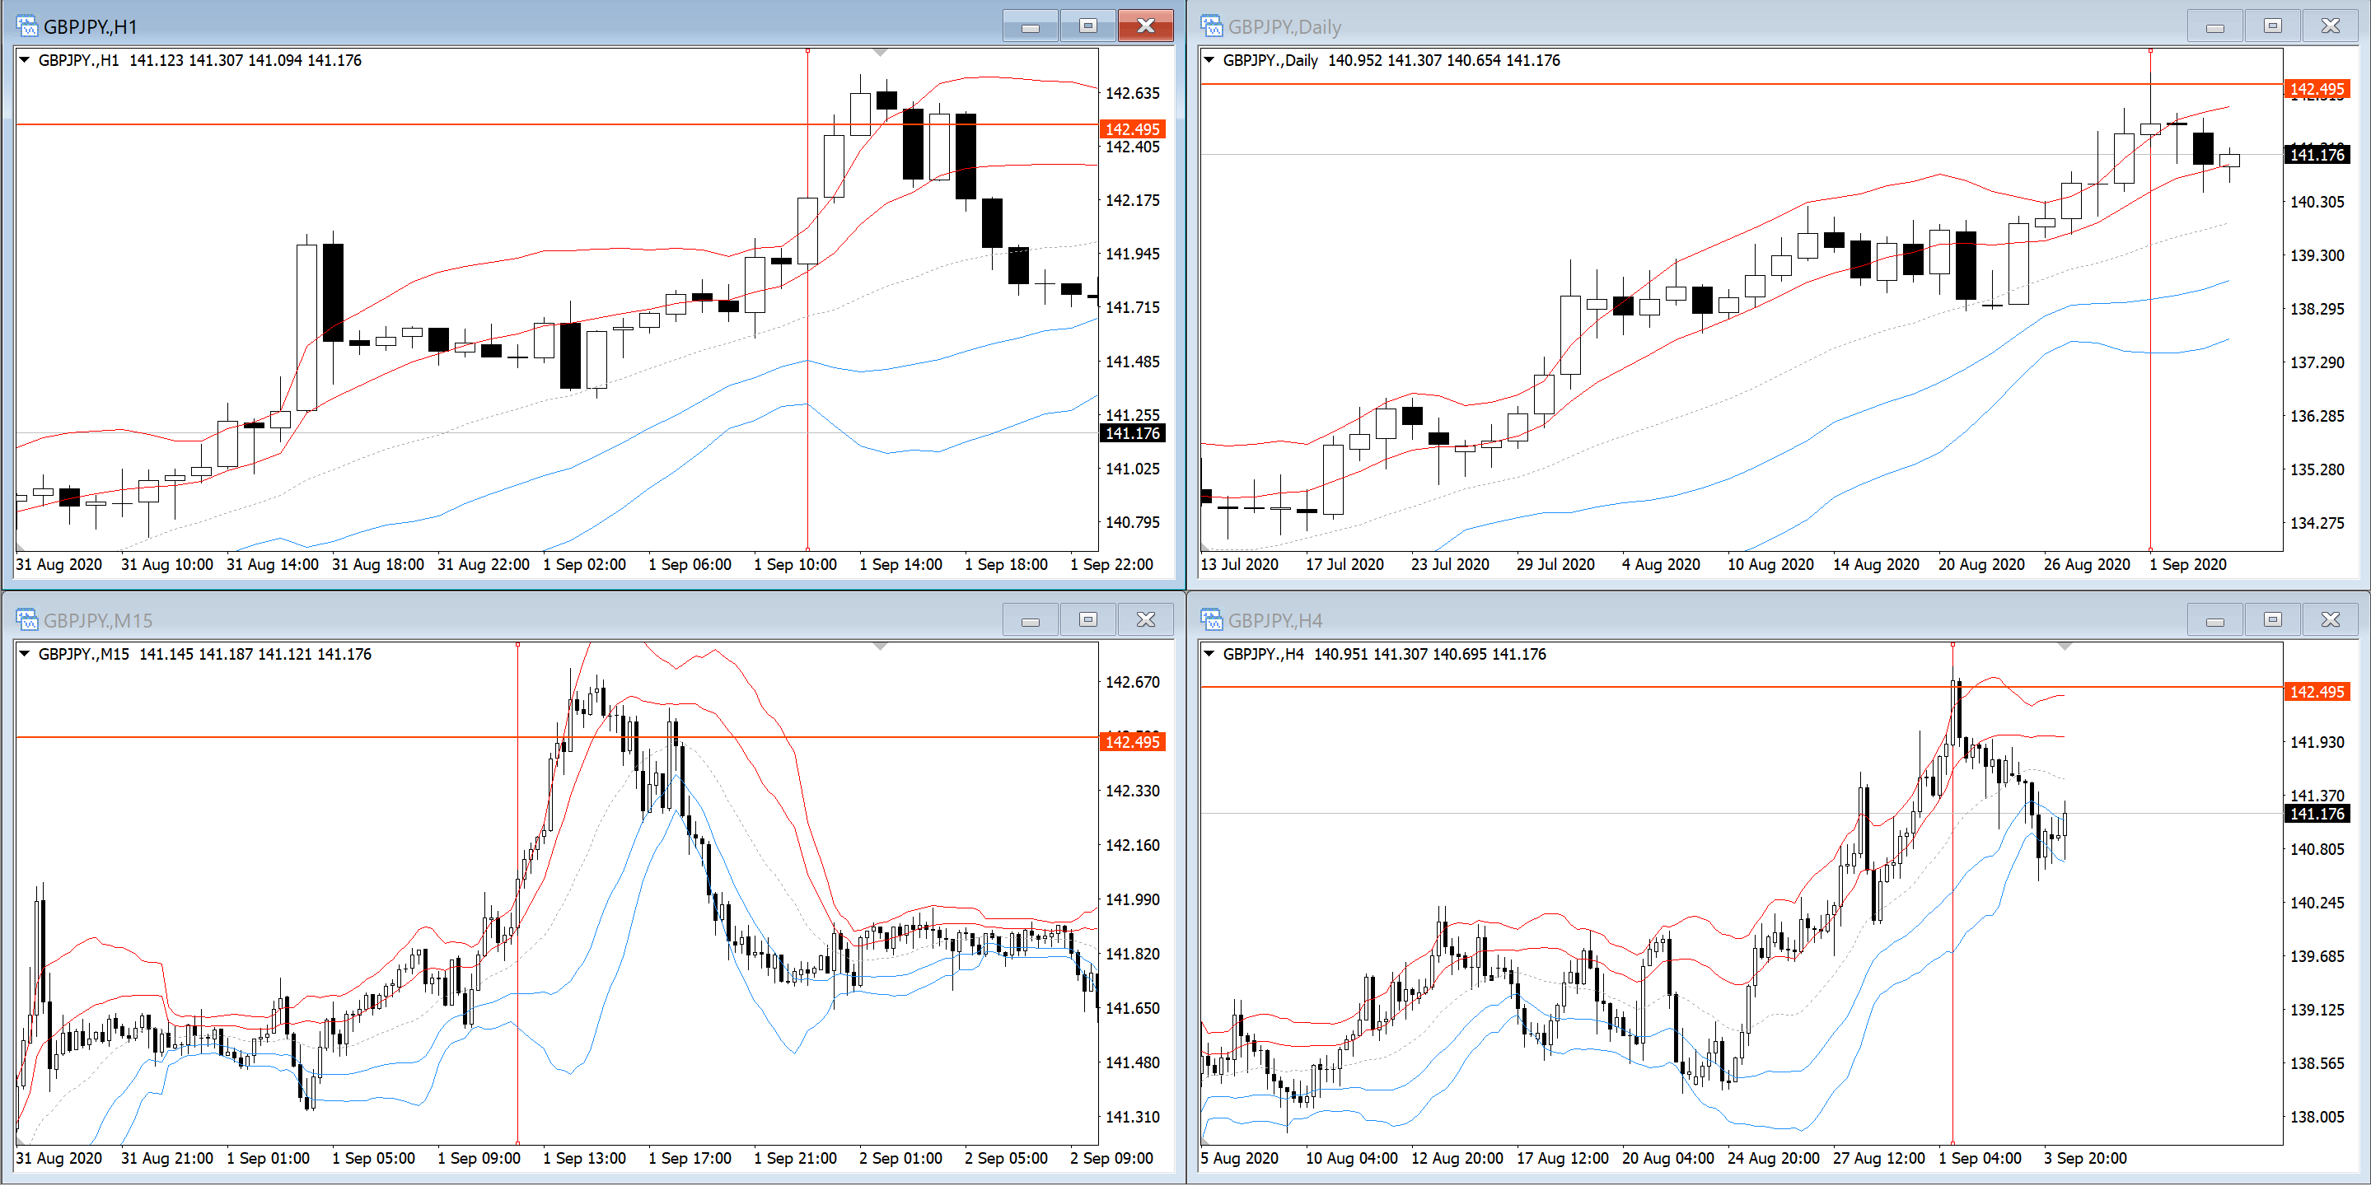The width and height of the screenshot is (2371, 1186).
Task: Expand the triangle beside GBPJPY,M15 OHLC label
Action: point(25,653)
